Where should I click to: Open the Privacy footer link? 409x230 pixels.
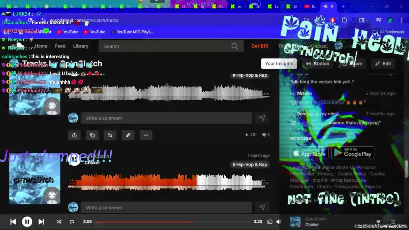[326, 174]
